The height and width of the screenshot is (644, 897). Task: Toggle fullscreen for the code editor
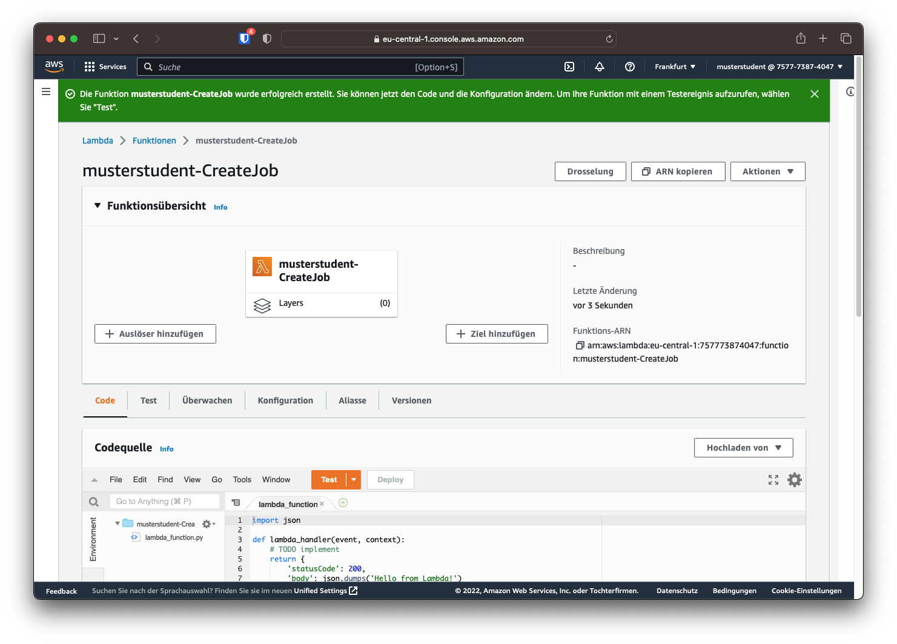point(773,480)
